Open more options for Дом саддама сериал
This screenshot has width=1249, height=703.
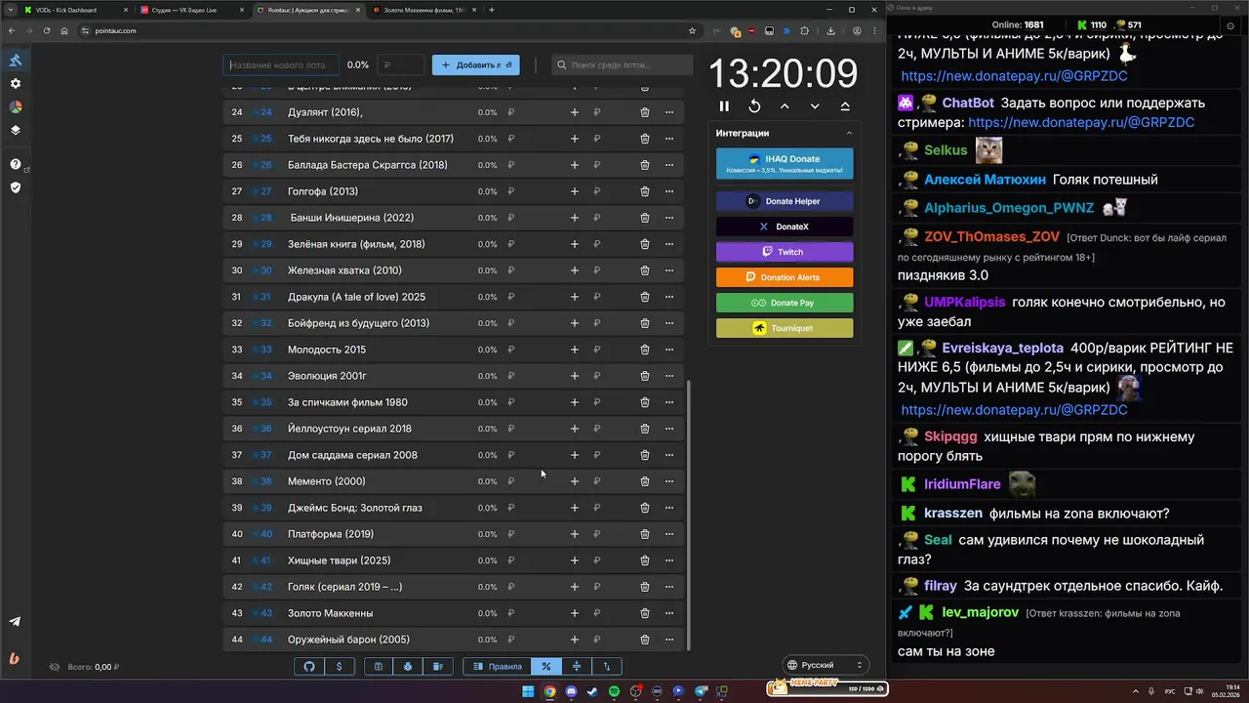pyautogui.click(x=669, y=455)
